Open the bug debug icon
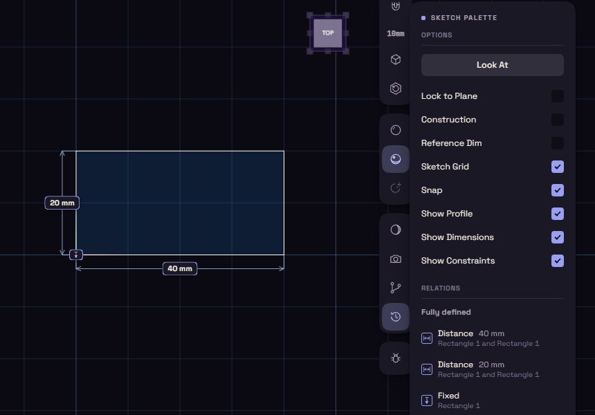Screen dimensions: 595x415 (396, 358)
